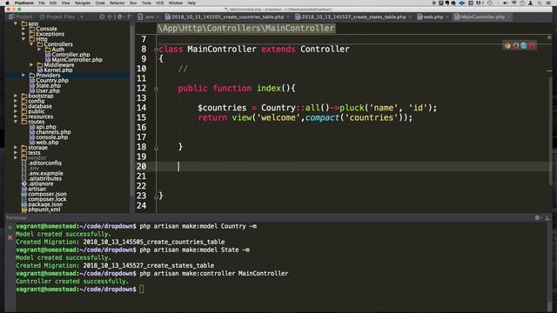Screen dimensions: 557x313
Task: Click the new terminal session plus icon
Action: [x=10, y=227]
